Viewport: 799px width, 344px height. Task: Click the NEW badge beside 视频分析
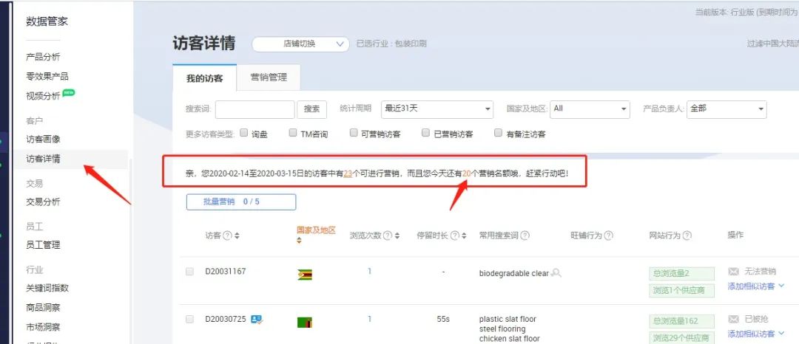[69, 93]
